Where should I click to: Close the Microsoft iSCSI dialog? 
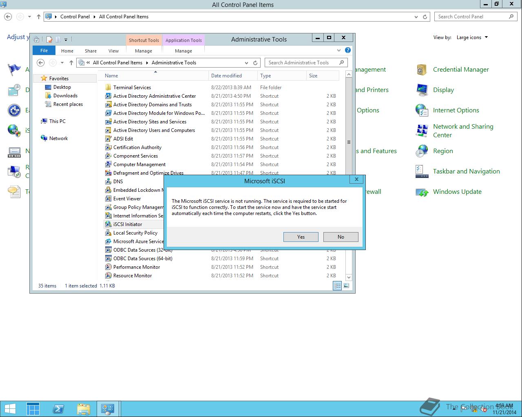(x=356, y=179)
